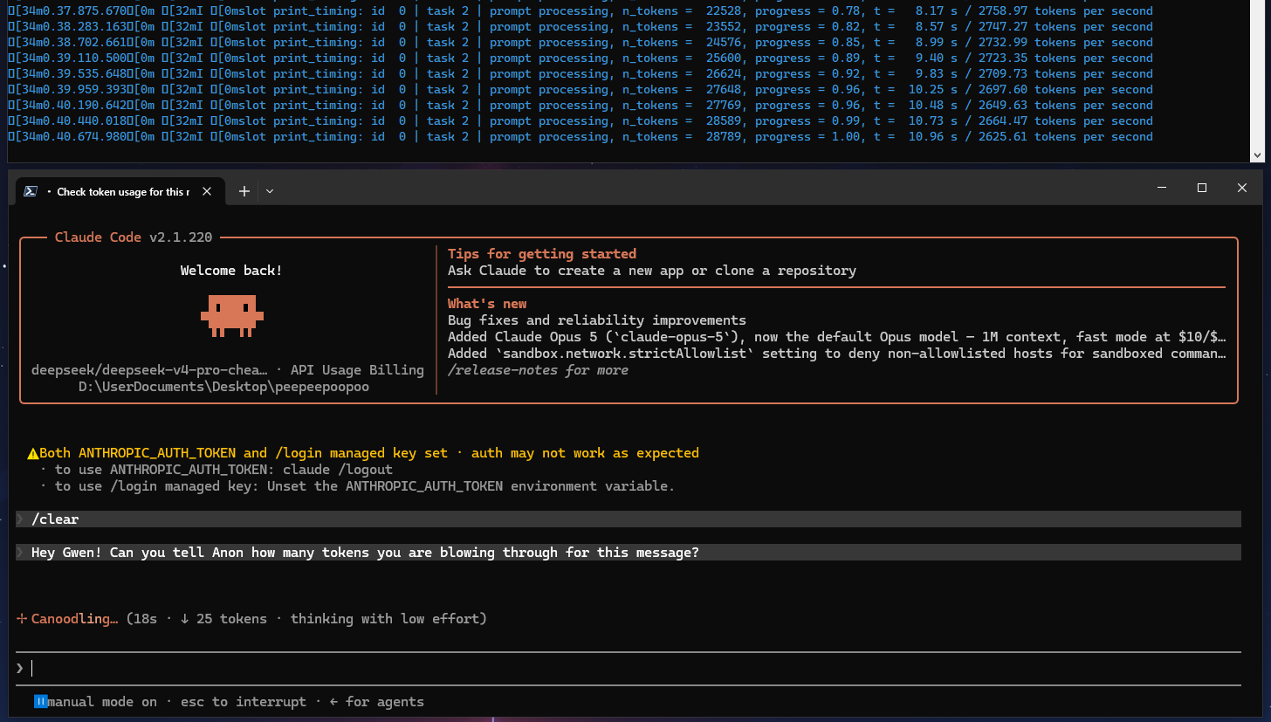Click the log line showing 2709.73 tokens per second
Screen dimensions: 1271x722
pos(580,74)
